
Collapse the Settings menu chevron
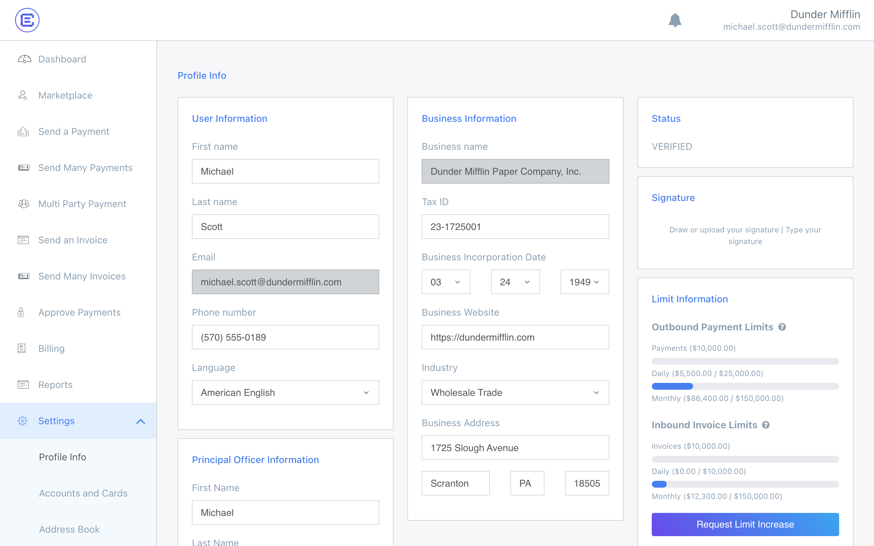(141, 421)
